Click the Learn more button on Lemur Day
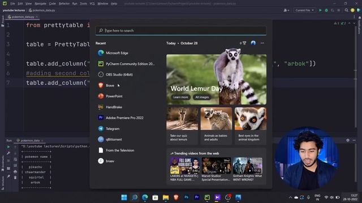This screenshot has width=362, height=203. pos(180,97)
